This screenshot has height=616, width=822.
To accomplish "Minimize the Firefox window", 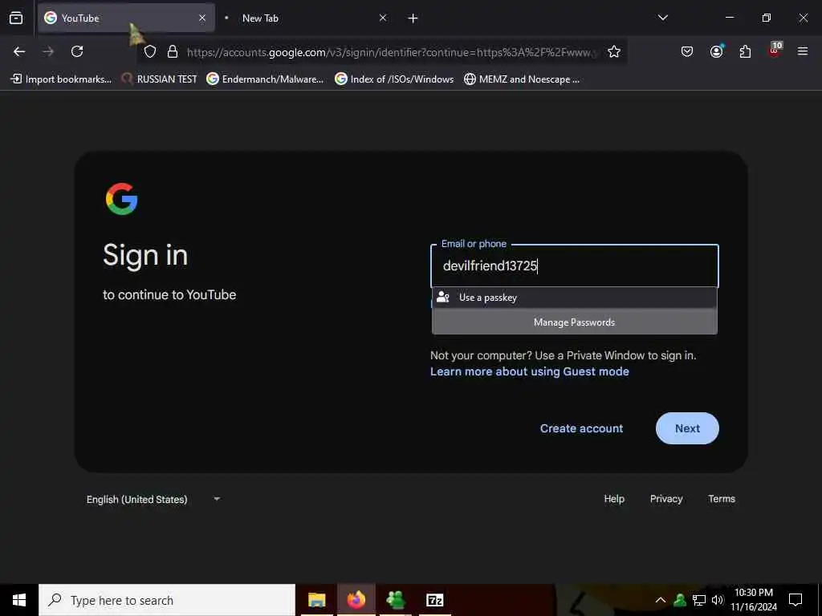I will pyautogui.click(x=729, y=18).
